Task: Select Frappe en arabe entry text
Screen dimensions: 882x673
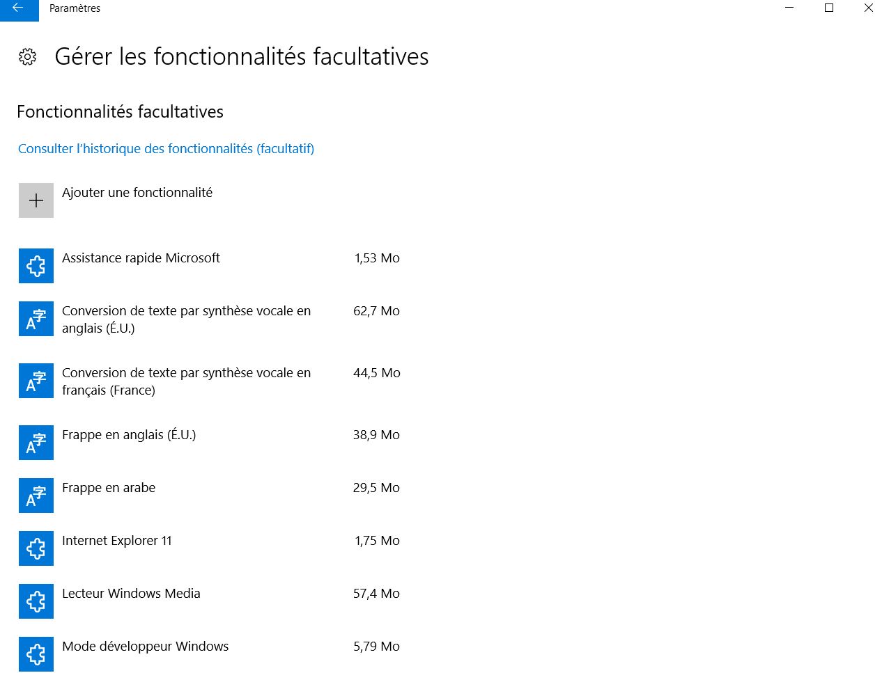Action: click(x=109, y=488)
